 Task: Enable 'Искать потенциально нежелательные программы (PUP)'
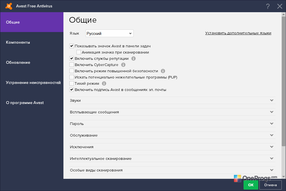(x=71, y=77)
